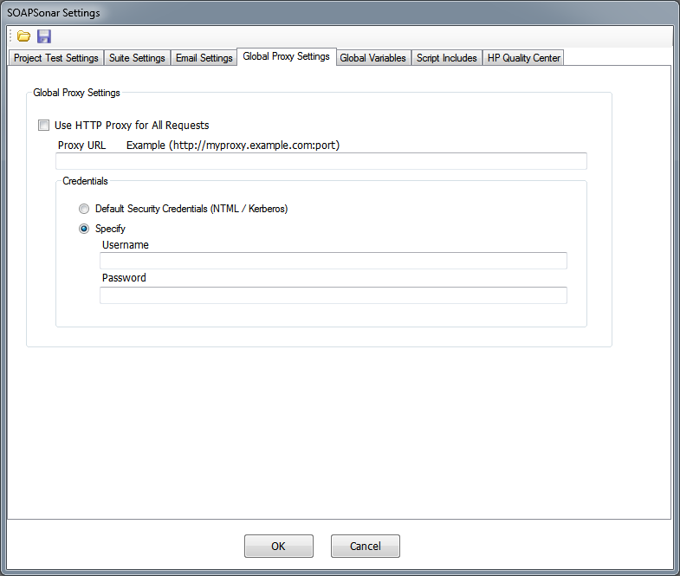Select the Global Proxy Settings tab
This screenshot has height=576, width=680.
[286, 56]
